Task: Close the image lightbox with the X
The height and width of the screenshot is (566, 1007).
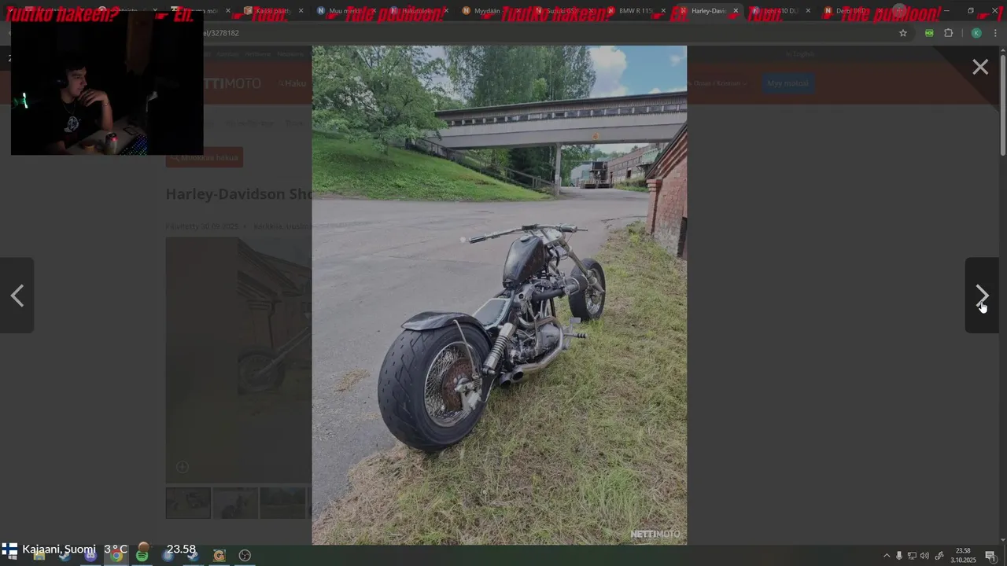Action: click(980, 68)
